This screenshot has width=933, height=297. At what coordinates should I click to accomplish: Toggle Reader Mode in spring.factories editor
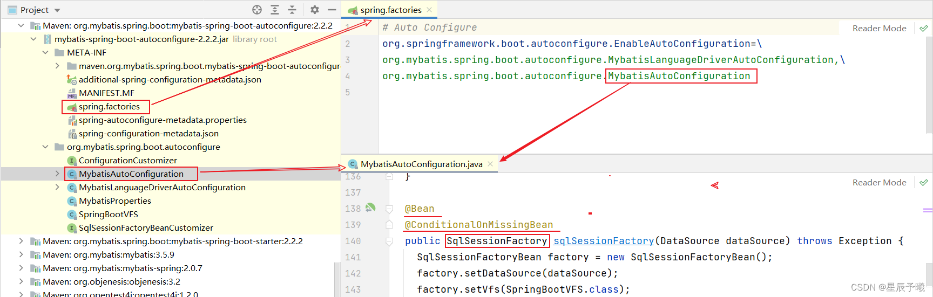point(879,28)
